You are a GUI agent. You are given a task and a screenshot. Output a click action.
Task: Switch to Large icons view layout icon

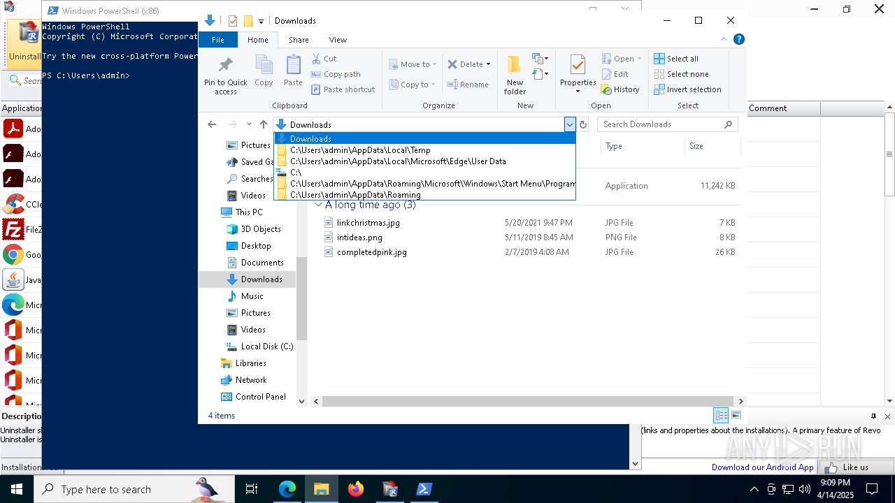[x=736, y=415]
